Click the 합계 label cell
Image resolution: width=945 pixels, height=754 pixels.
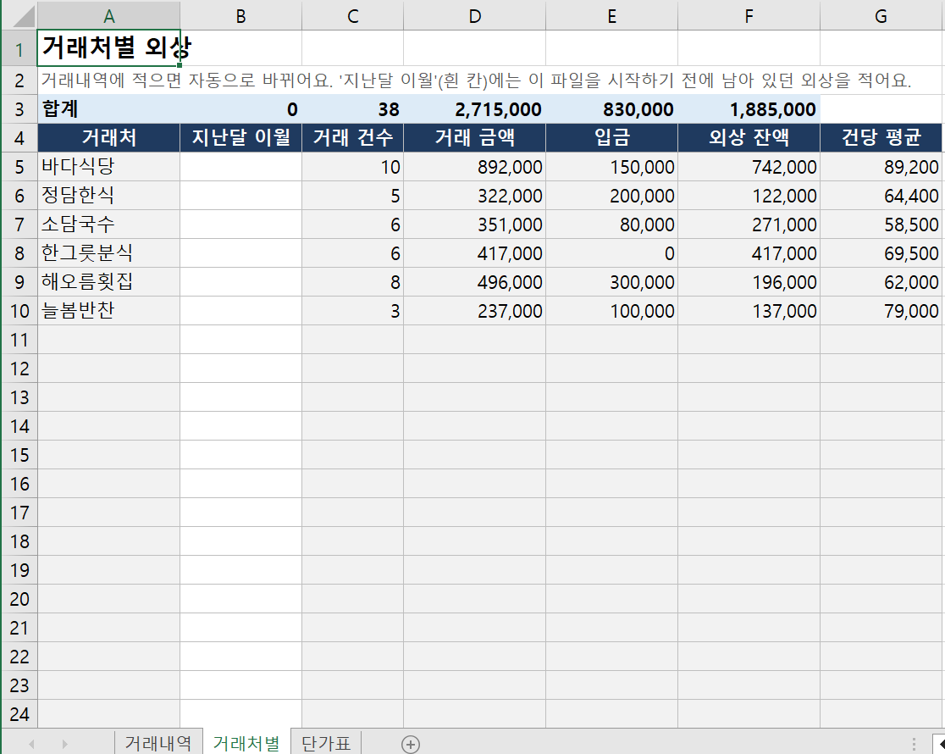[108, 109]
